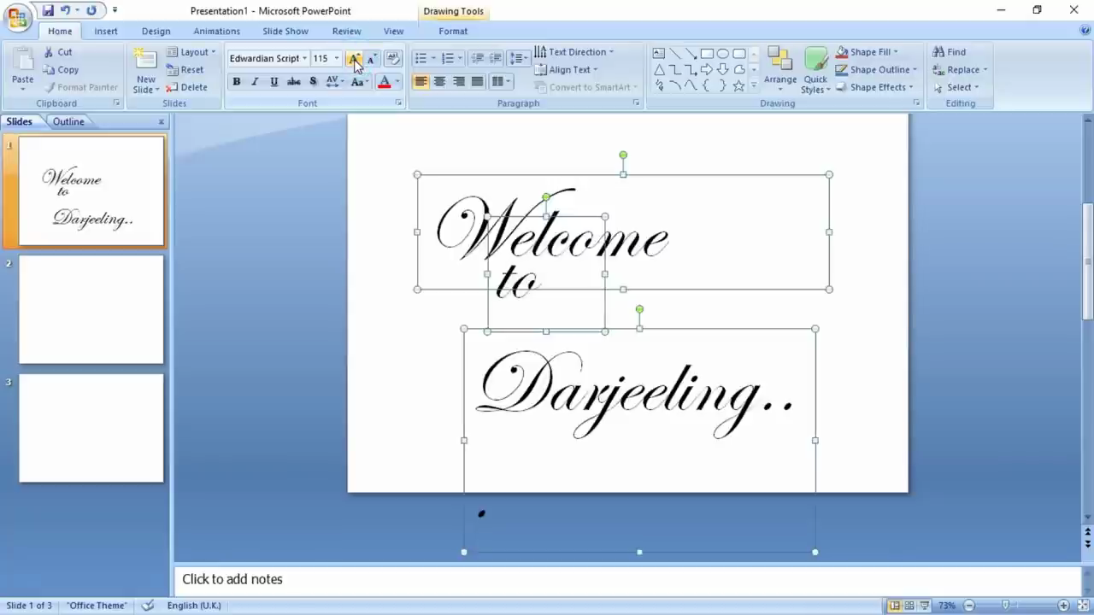Image resolution: width=1094 pixels, height=615 pixels.
Task: Select the Oval shape
Action: 723,53
